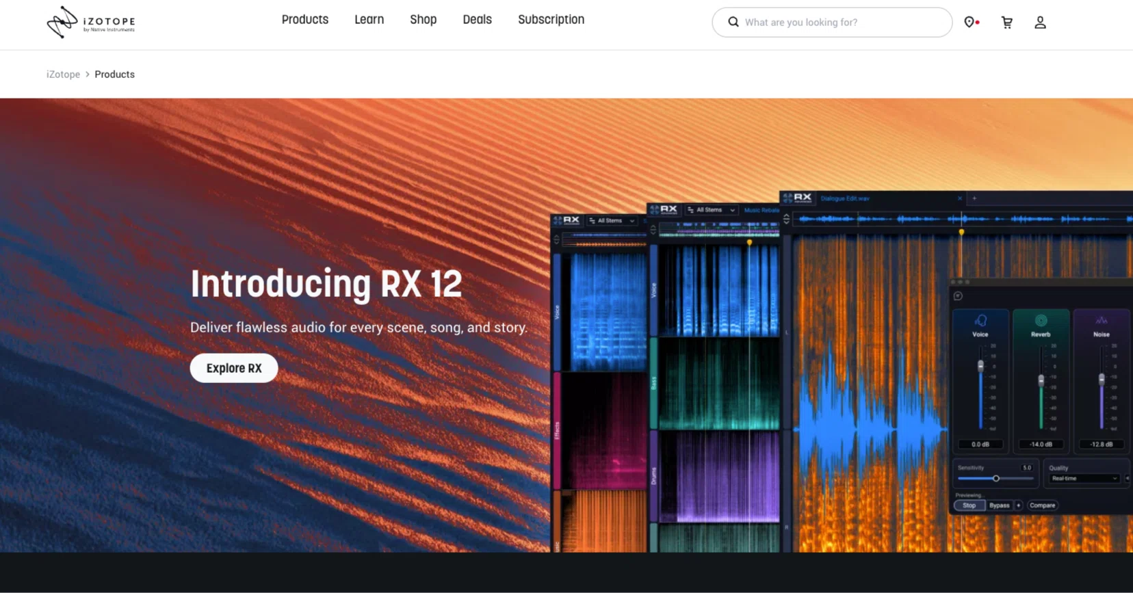
Task: Open the Quality Real-time dropdown
Action: point(1084,479)
